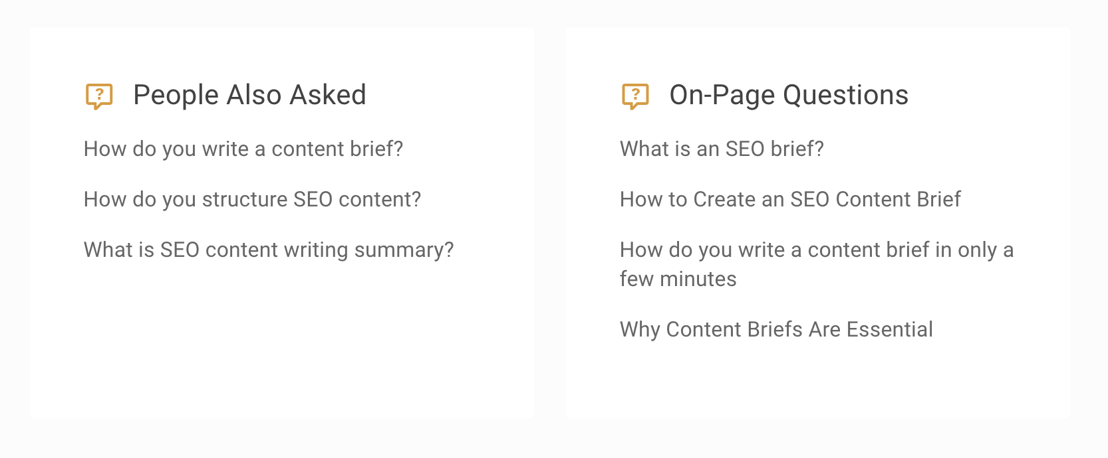Click the People Also Asked heading

point(249,95)
